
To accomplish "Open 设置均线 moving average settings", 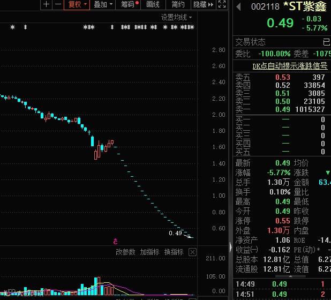I will point(176,17).
